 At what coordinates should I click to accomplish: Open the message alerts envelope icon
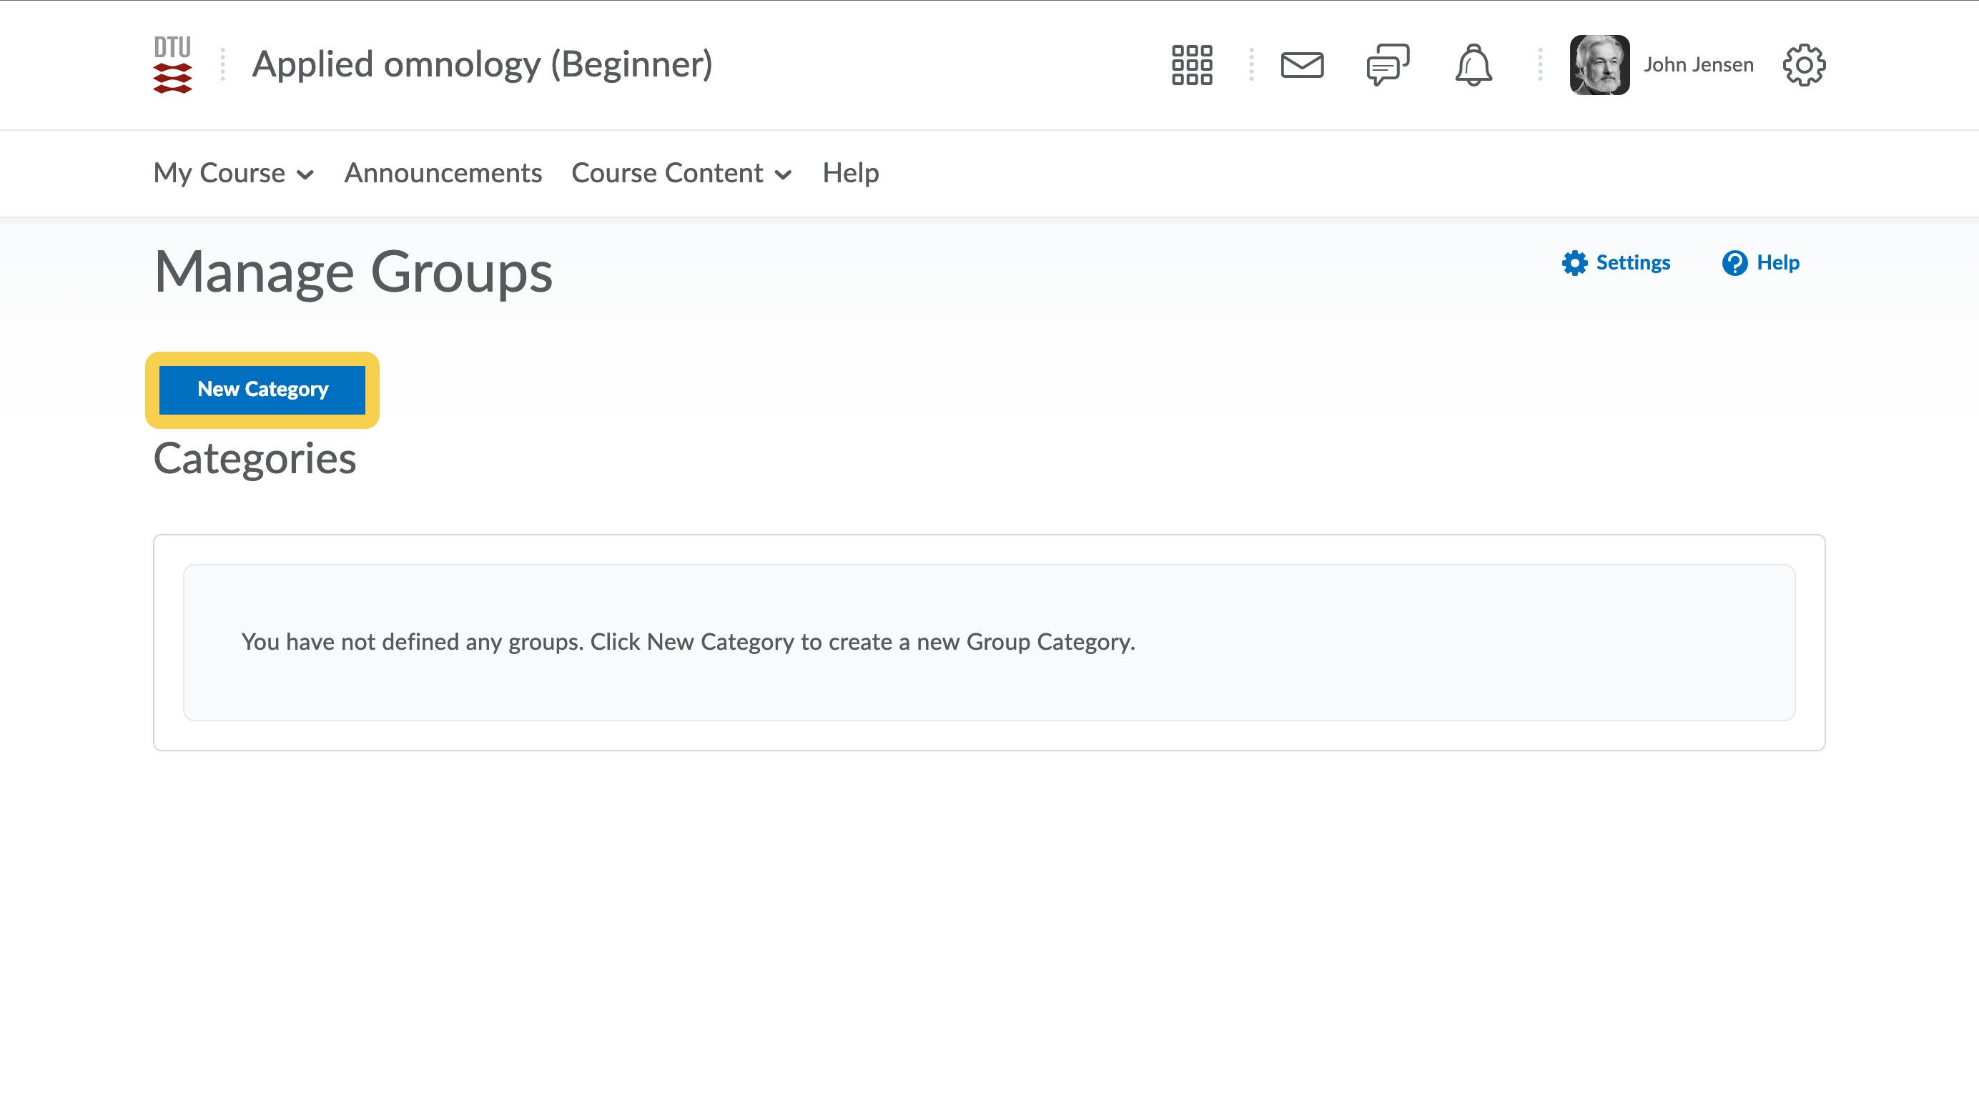point(1301,64)
